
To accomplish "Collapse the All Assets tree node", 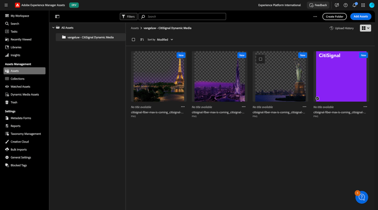I will (x=53, y=28).
